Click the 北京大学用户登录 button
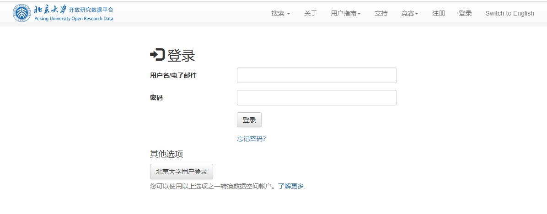Screen dimensions: 547x214 [182, 172]
